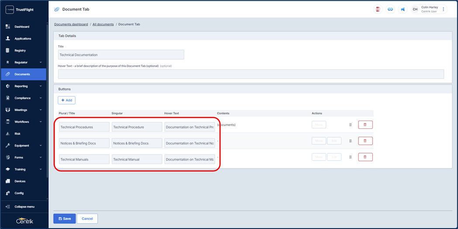The height and width of the screenshot is (229, 458).
Task: Click the red database icon in header
Action: [x=378, y=9]
